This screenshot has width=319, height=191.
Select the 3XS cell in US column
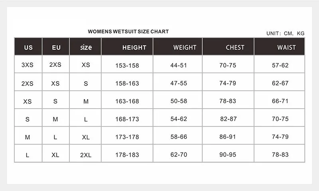coord(28,64)
